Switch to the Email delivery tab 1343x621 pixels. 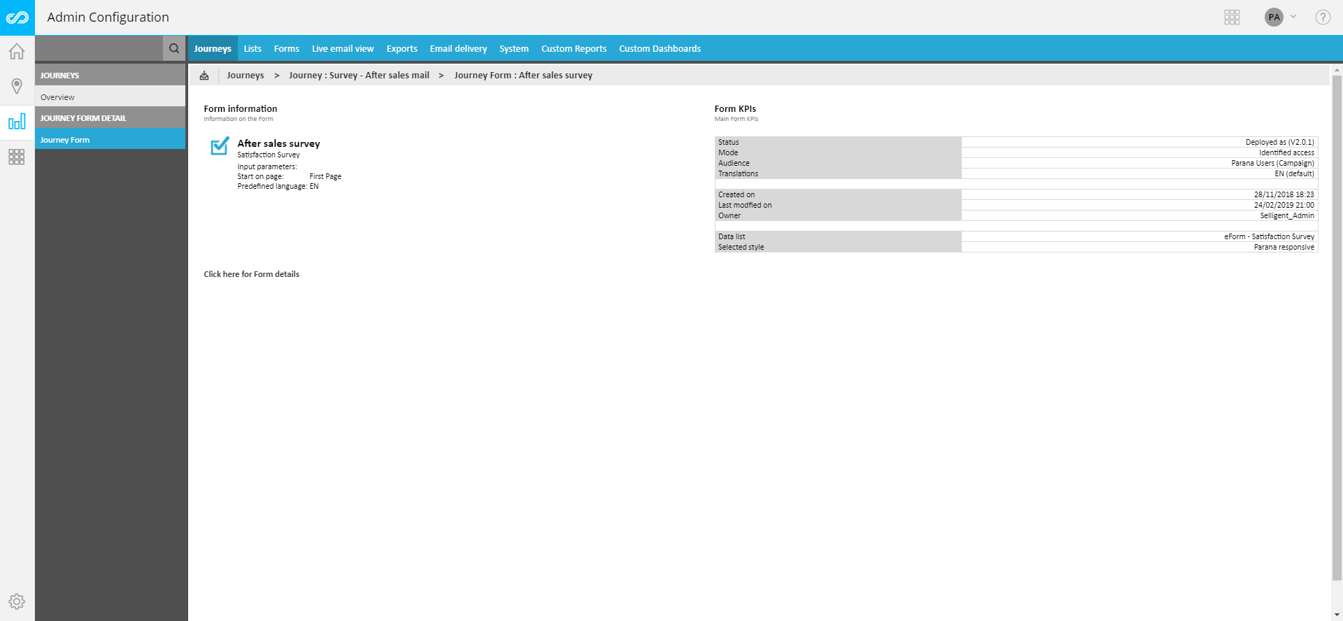tap(458, 49)
